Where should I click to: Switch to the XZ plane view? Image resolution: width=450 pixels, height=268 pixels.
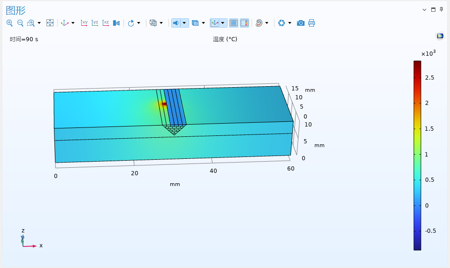[106, 23]
